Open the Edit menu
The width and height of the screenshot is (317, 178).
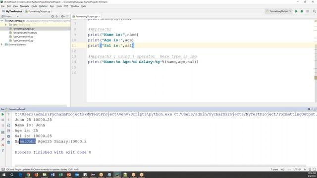(x=9, y=6)
